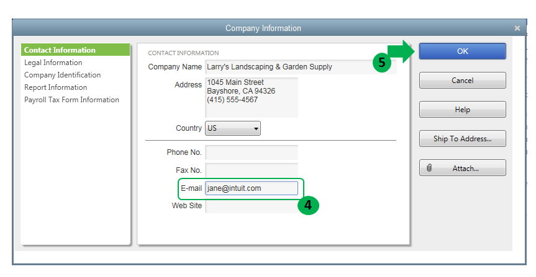Click into the Company Name field
This screenshot has width=536, height=277.
[x=301, y=67]
